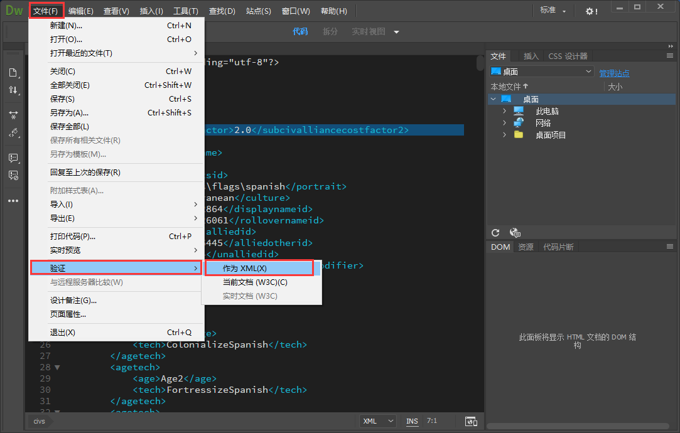Click the globe sync icon beside Refresh
680x433 pixels.
(x=515, y=233)
